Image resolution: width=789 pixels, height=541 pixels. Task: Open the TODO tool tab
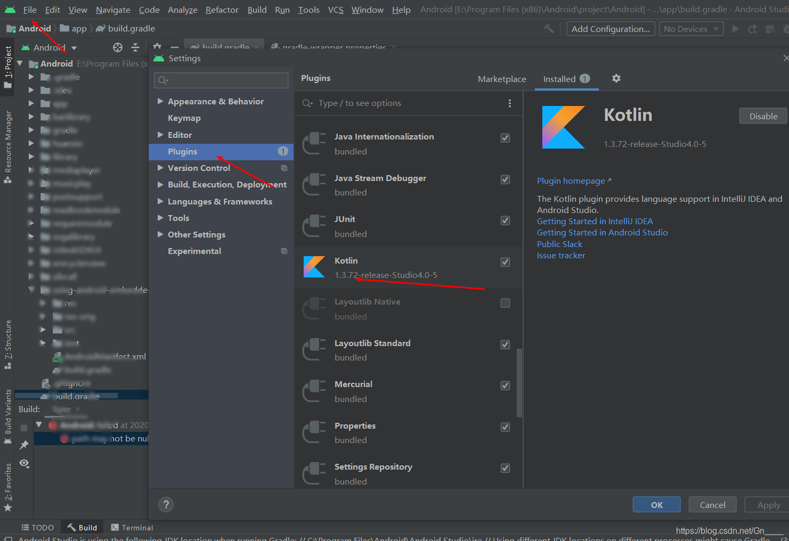(x=38, y=528)
